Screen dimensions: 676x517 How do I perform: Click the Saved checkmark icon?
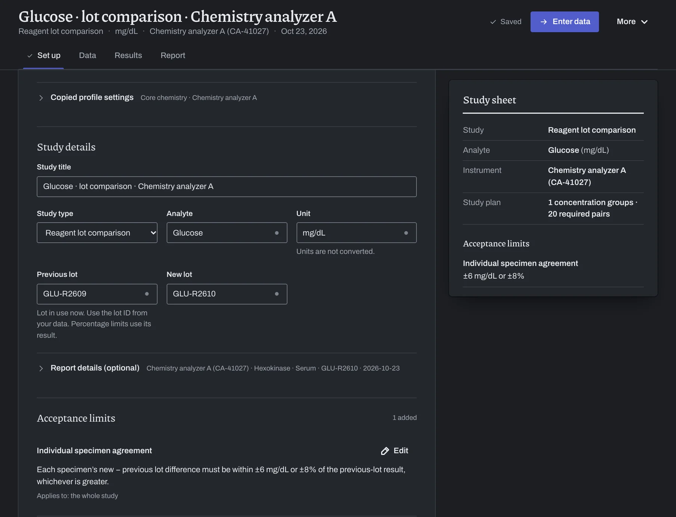(493, 22)
